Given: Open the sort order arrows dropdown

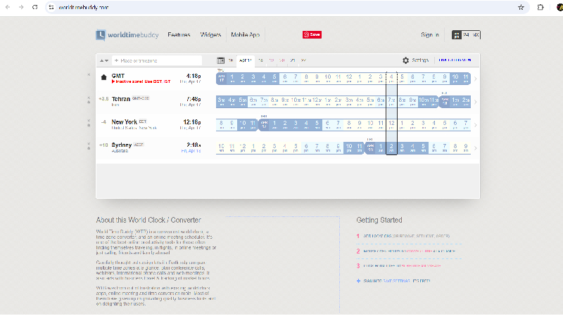Looking at the screenshot, I should [104, 60].
